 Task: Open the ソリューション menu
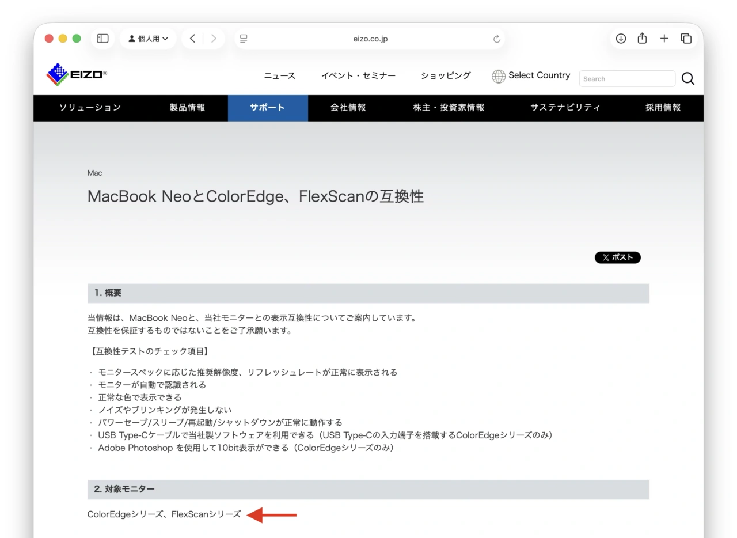tap(90, 108)
